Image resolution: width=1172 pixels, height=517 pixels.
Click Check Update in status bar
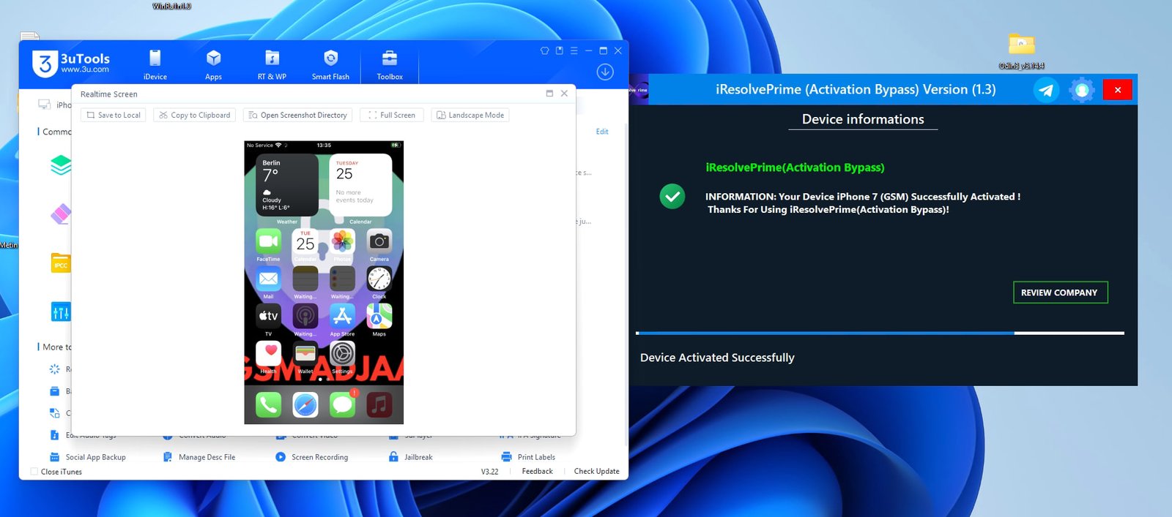[x=596, y=472]
